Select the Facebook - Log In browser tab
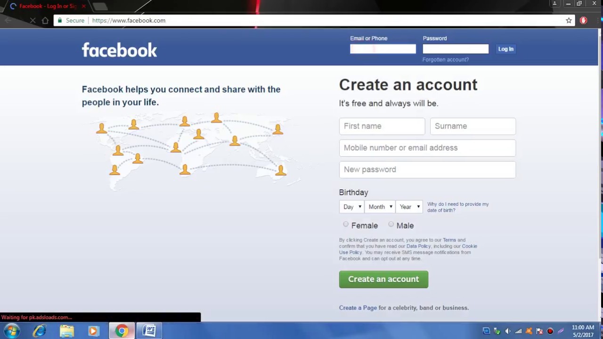 coord(47,6)
